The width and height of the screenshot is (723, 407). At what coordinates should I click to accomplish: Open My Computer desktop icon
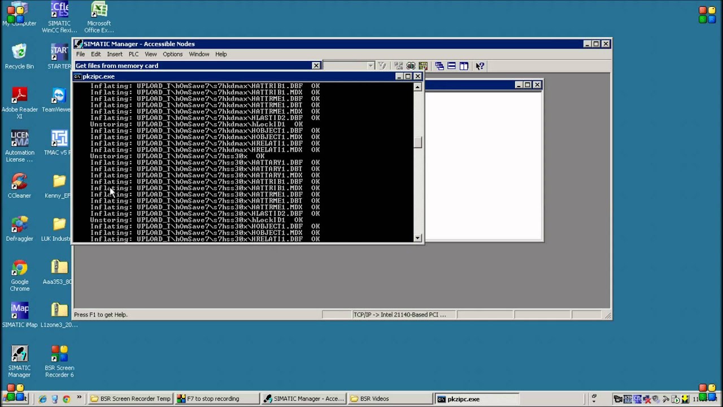click(19, 15)
